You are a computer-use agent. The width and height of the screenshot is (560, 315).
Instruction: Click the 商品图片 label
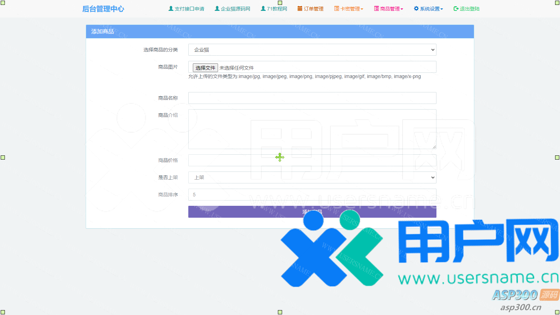(x=168, y=67)
